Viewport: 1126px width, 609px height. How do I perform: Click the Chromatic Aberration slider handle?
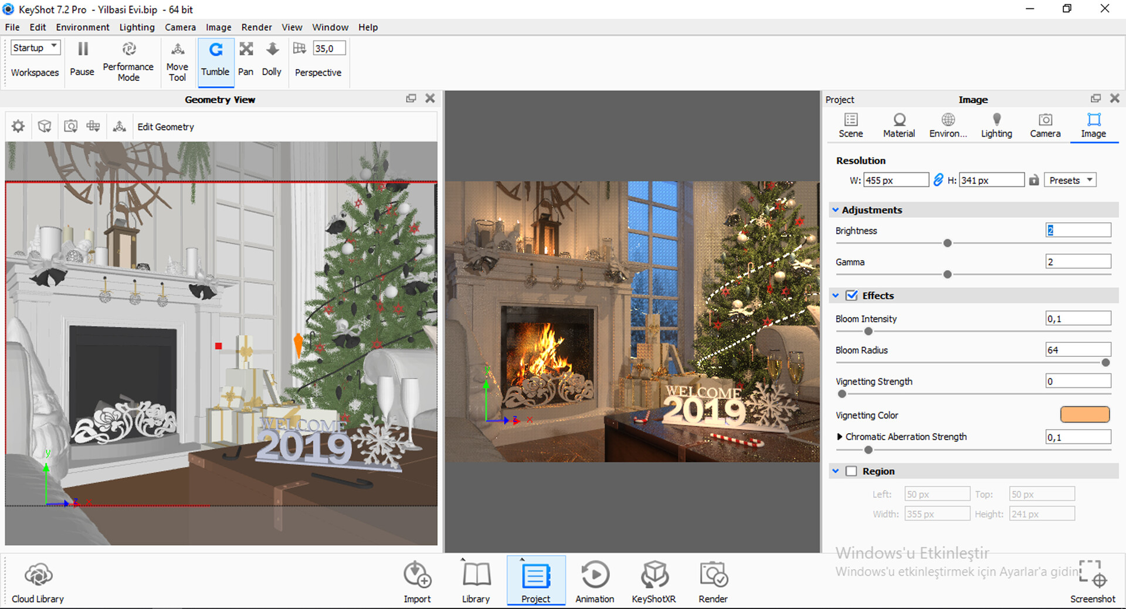(x=869, y=450)
